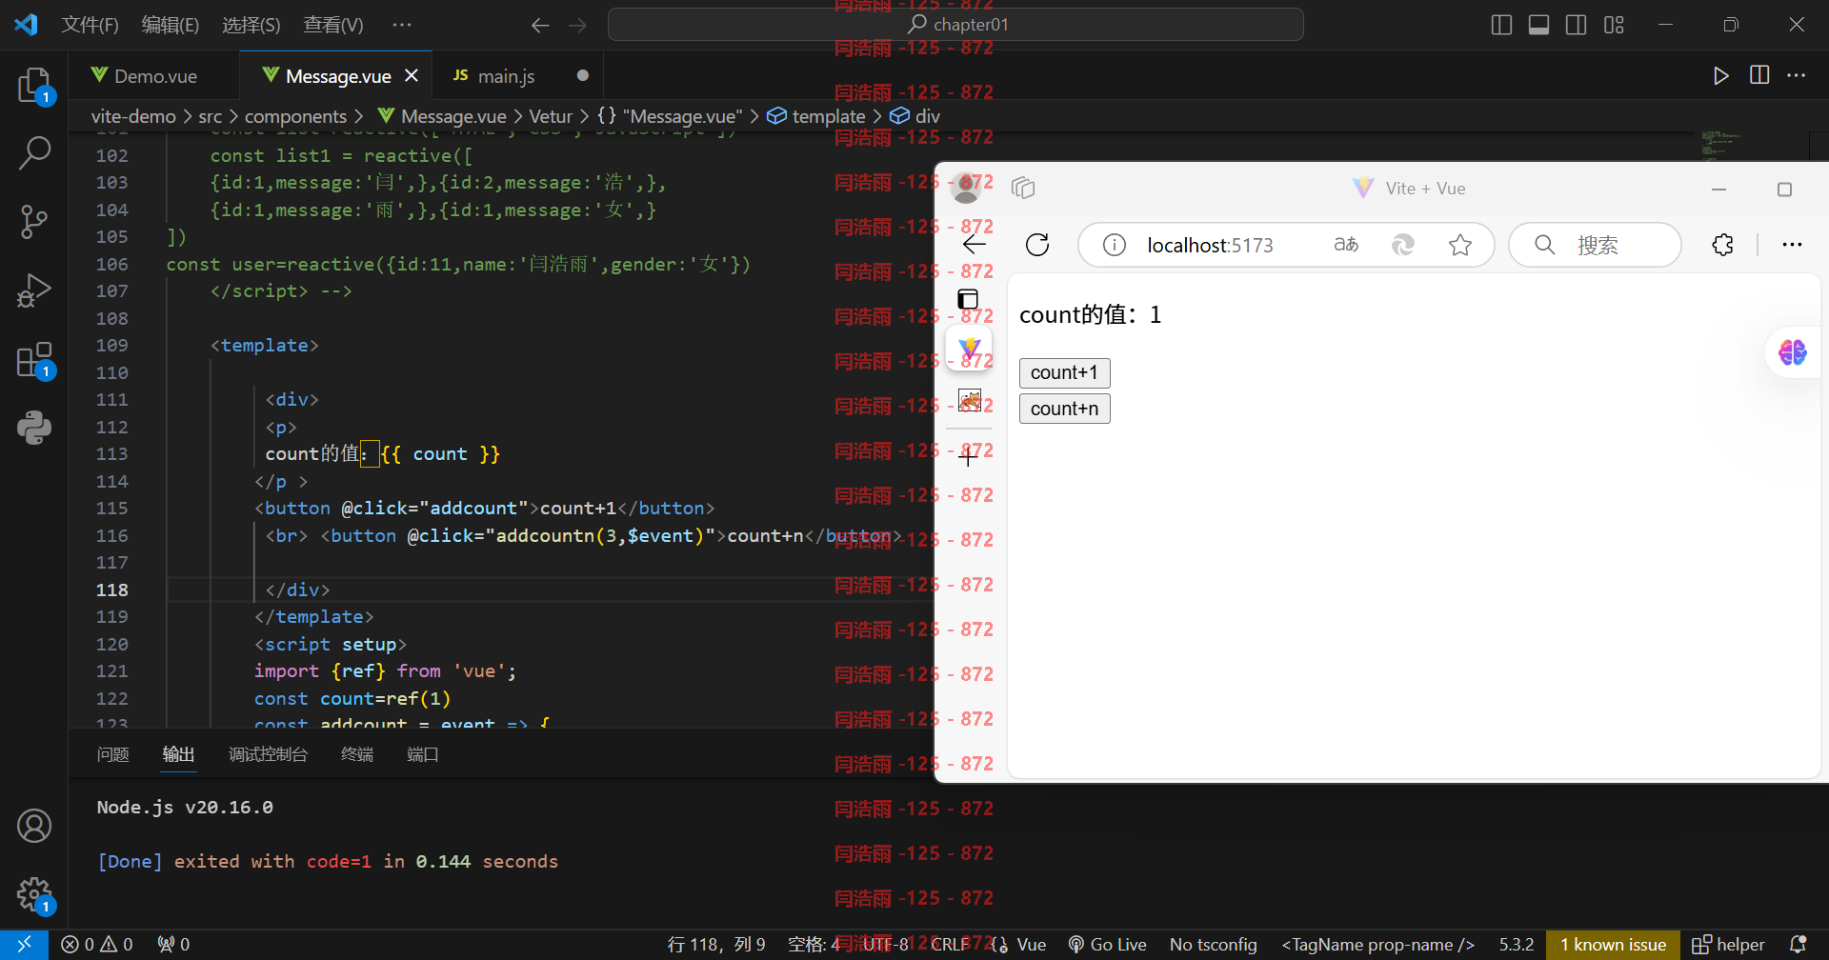Select div in the breadcrumb
This screenshot has width=1829, height=960.
point(915,116)
